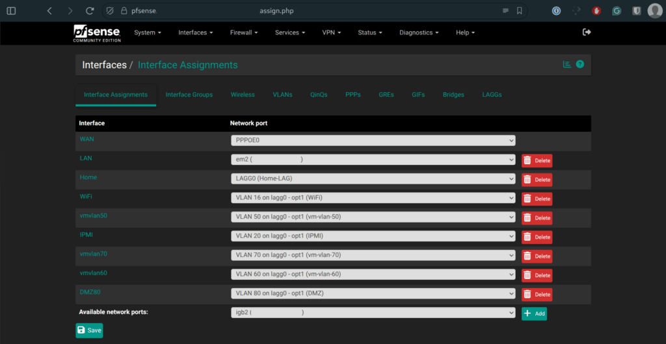The image size is (666, 344).
Task: Click the help question mark icon
Action: pyautogui.click(x=580, y=64)
